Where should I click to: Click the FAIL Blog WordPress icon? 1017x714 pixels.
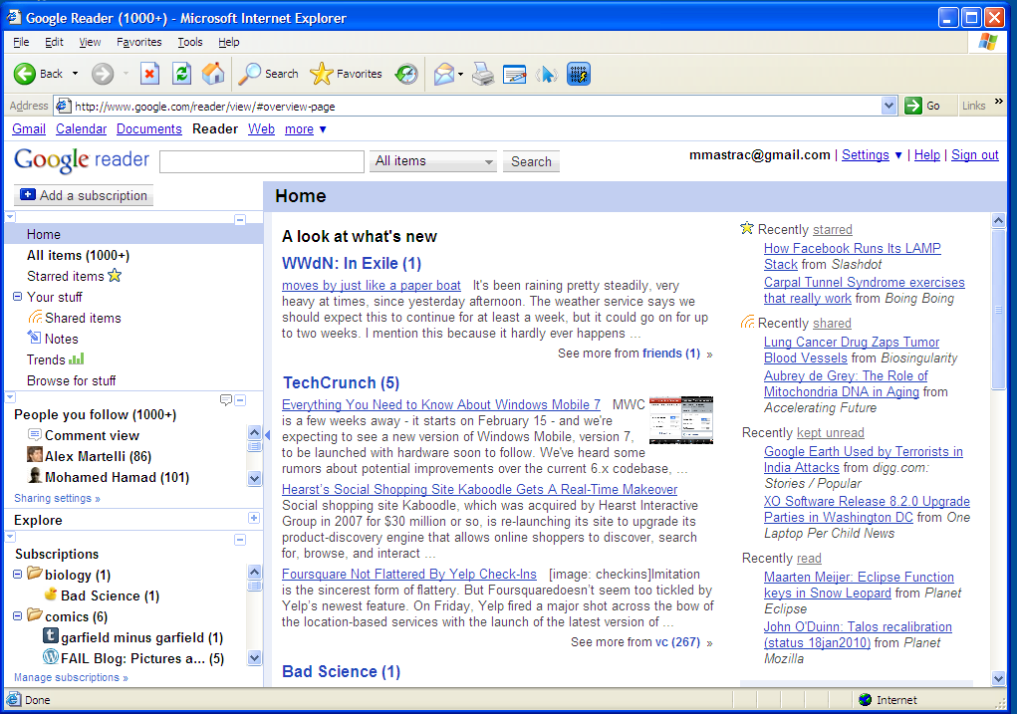tap(51, 656)
